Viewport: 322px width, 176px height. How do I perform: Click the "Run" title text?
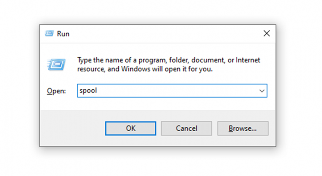click(x=64, y=34)
